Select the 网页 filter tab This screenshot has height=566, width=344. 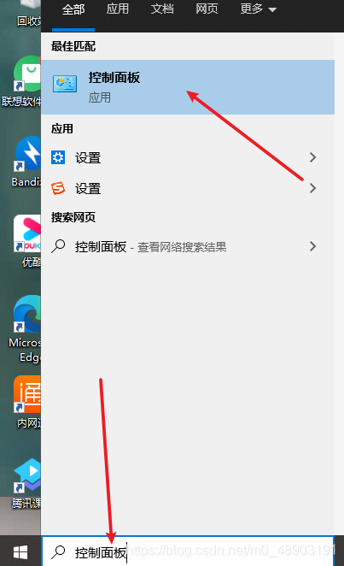(x=207, y=9)
